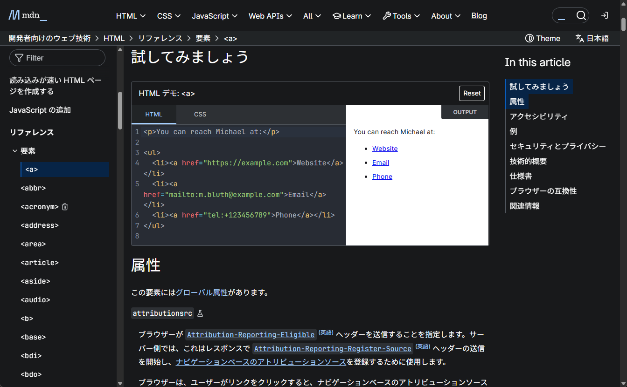Click the deprecated trash icon beside acronym
This screenshot has width=627, height=387.
[x=65, y=207]
